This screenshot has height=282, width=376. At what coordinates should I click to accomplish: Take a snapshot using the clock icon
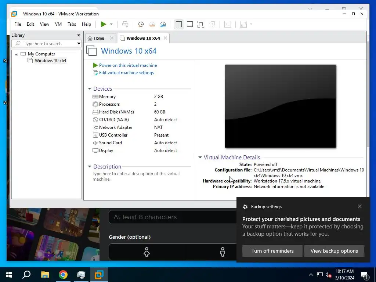click(x=141, y=24)
